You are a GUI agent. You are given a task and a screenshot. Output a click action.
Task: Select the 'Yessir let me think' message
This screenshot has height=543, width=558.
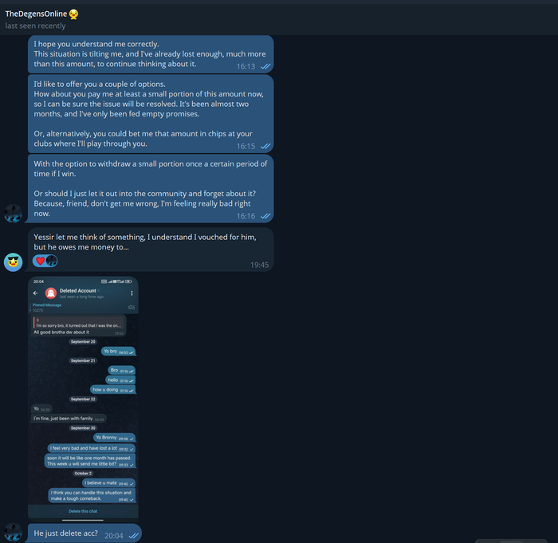(x=151, y=250)
